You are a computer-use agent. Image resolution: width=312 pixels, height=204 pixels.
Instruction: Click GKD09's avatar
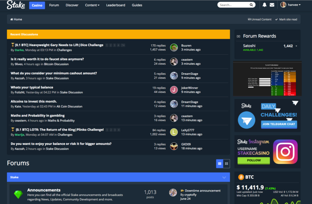(x=174, y=146)
